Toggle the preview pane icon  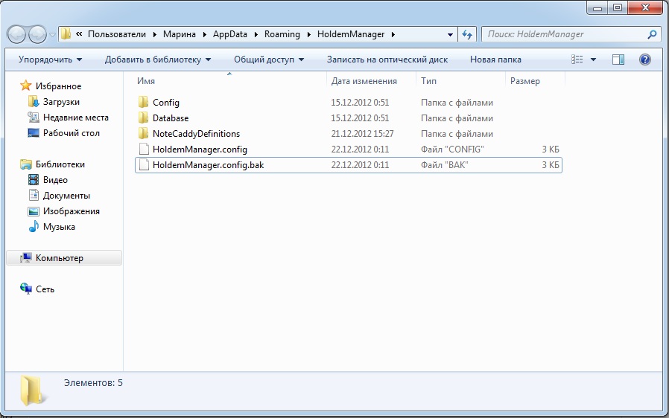[x=618, y=60]
